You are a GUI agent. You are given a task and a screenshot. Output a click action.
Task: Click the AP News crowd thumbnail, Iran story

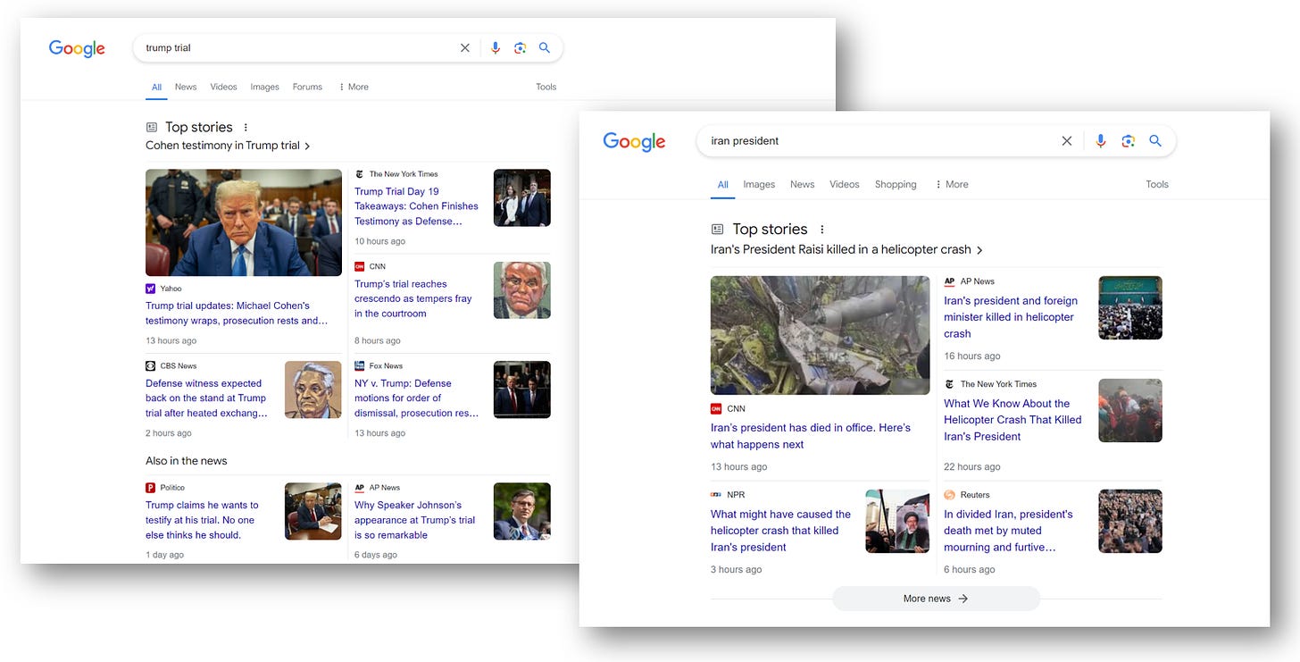[1130, 307]
